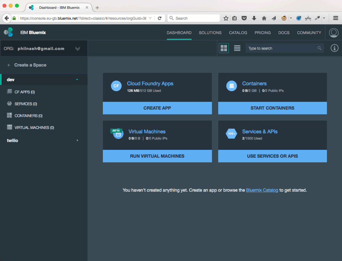Click the USE SERVICES OR APIS button
This screenshot has height=261, width=342.
click(x=272, y=156)
